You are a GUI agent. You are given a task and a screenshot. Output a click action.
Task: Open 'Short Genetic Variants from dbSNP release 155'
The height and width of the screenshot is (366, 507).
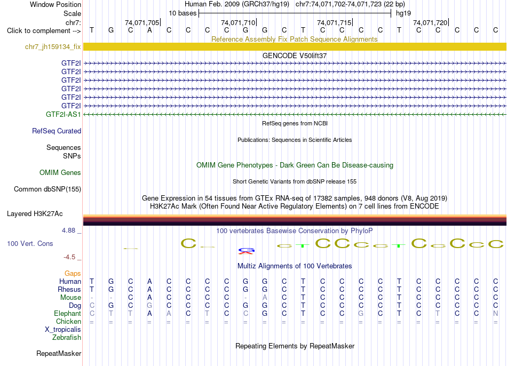[x=295, y=181]
